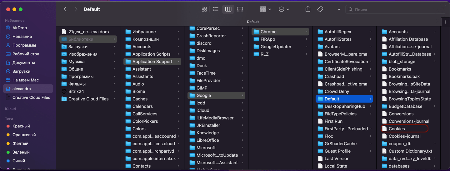Switch to gallery view
Image resolution: width=450 pixels, height=171 pixels.
[x=240, y=9]
